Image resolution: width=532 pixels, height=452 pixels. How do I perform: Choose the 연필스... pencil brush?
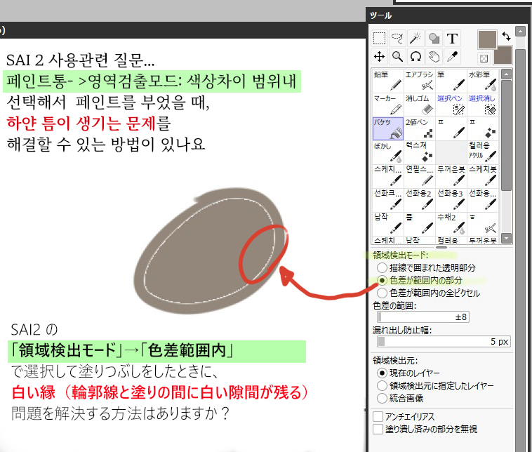pos(420,176)
